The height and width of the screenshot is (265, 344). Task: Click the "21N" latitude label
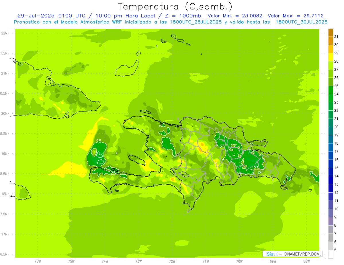click(x=5, y=73)
